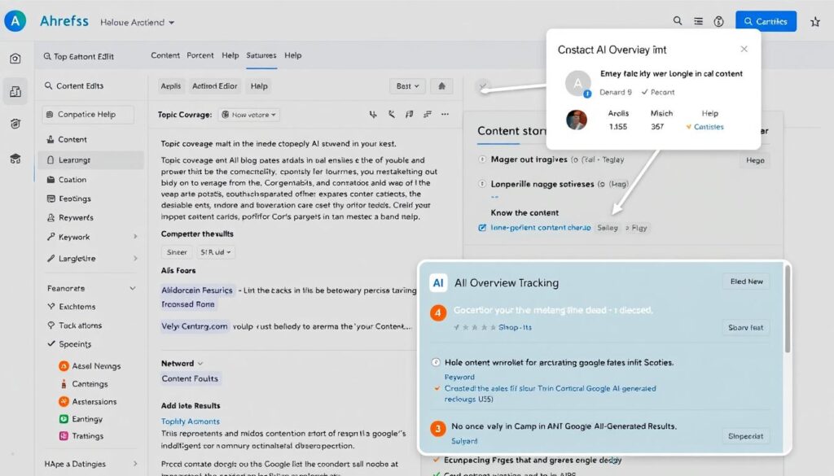Click the Slopecdat button
This screenshot has height=476, width=834.
746,436
